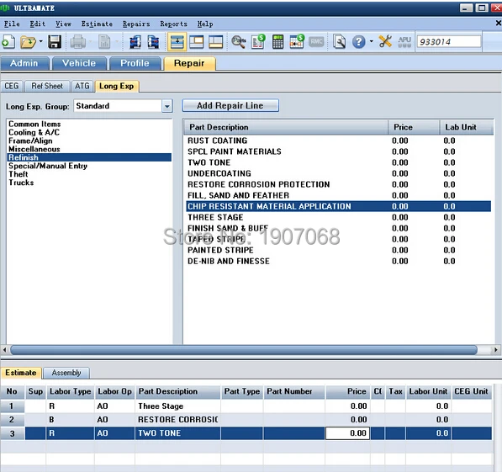
Task: Click the Lab Unit column header
Action: click(x=466, y=127)
